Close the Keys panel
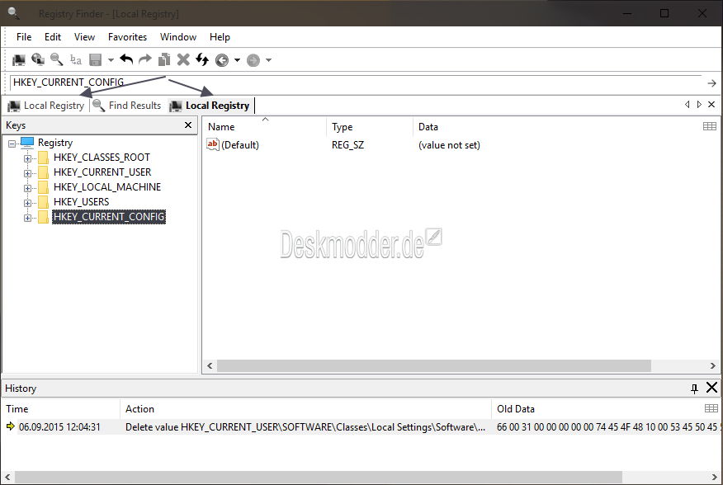Image resolution: width=723 pixels, height=485 pixels. tap(188, 125)
